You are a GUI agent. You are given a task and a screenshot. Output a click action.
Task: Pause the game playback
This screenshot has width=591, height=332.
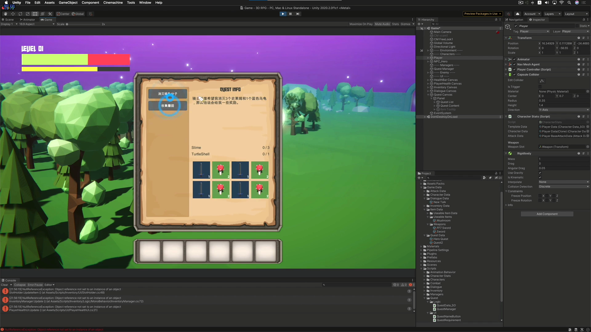coord(290,14)
